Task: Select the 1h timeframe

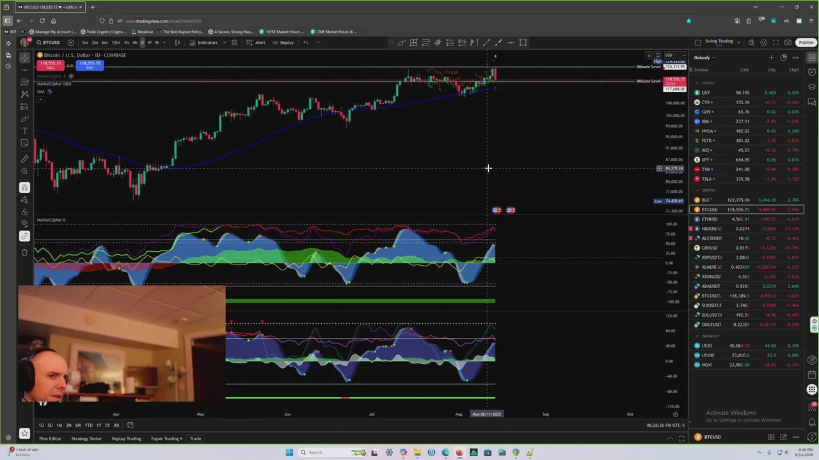Action: tap(126, 43)
